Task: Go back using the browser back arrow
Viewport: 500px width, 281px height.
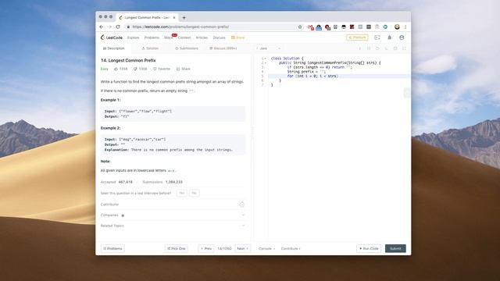Action: (x=102, y=27)
